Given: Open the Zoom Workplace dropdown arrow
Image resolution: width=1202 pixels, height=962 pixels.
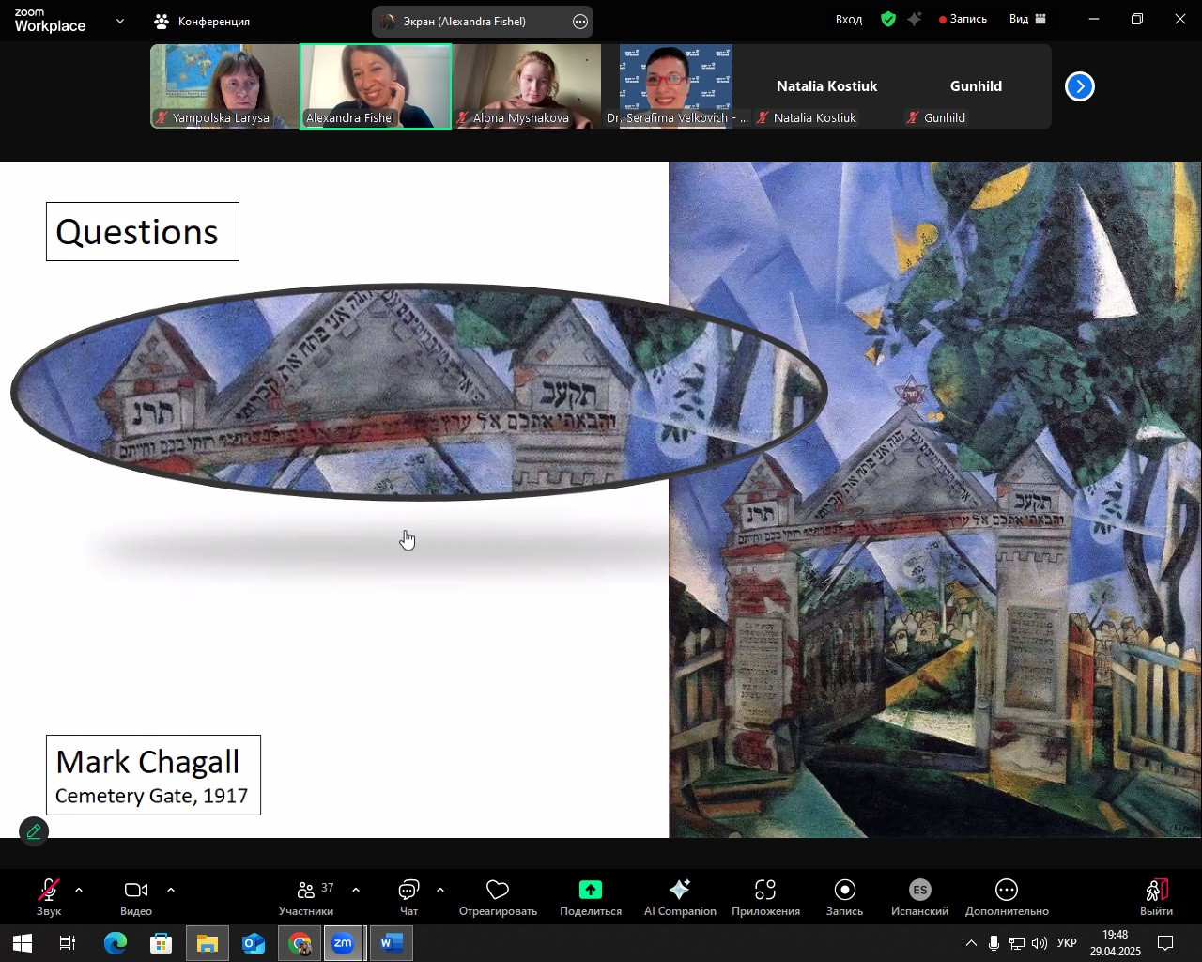Looking at the screenshot, I should point(120,21).
